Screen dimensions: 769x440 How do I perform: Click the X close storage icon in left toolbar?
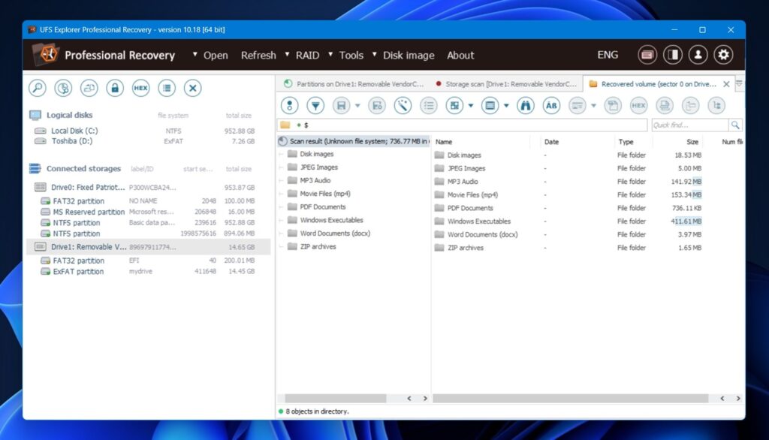coord(193,89)
